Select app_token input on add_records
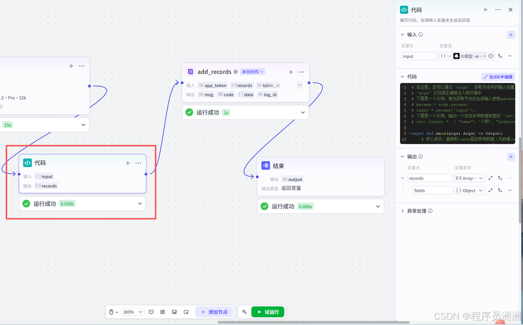This screenshot has height=325, width=523. pyautogui.click(x=212, y=85)
